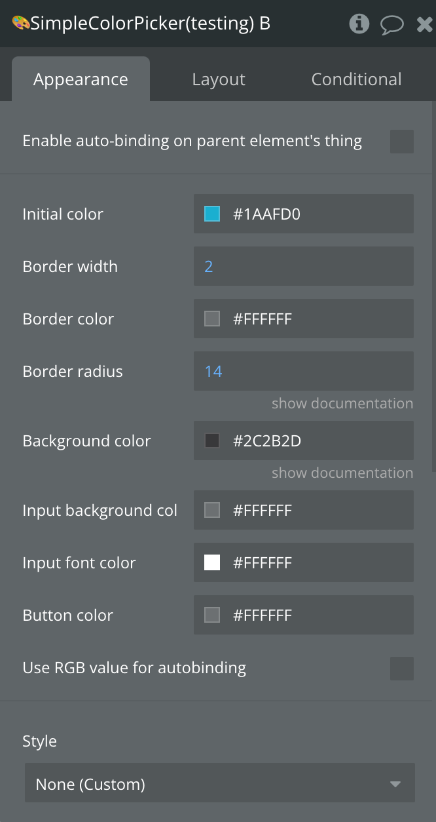Open the Conditional tab
Image resolution: width=436 pixels, height=822 pixels.
click(356, 79)
